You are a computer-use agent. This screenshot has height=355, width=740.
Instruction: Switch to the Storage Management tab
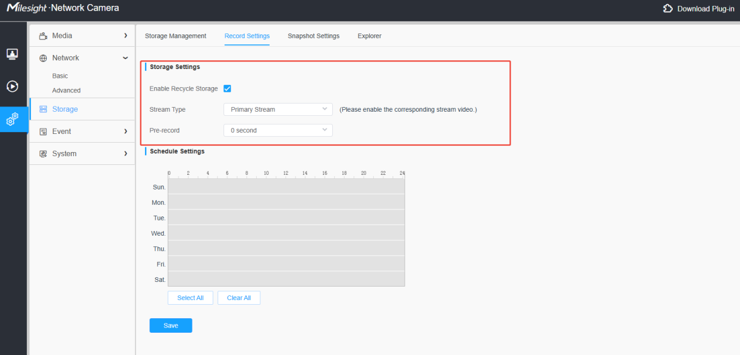(175, 36)
